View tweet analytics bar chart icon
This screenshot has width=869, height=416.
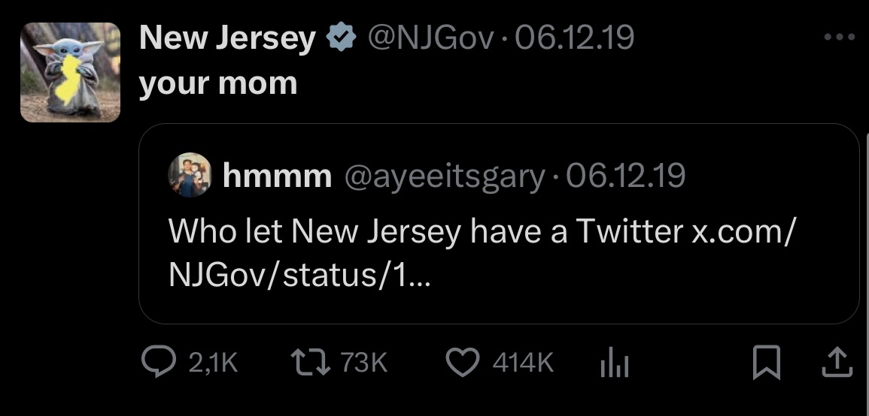tap(614, 365)
